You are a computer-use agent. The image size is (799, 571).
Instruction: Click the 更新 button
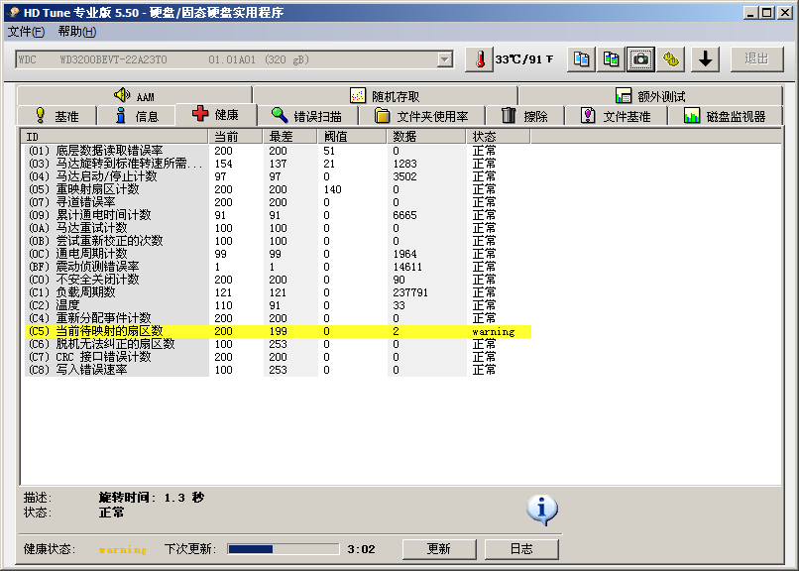tap(439, 549)
